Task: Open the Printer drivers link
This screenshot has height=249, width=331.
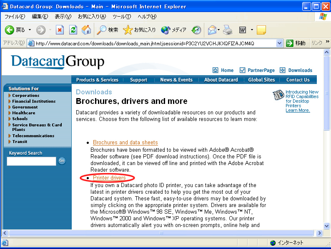Action: coord(109,178)
